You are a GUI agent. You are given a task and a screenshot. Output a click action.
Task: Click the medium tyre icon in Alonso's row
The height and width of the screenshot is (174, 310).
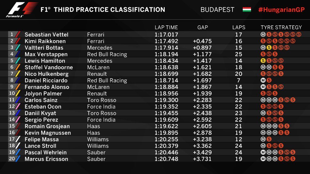pyautogui.click(x=263, y=87)
